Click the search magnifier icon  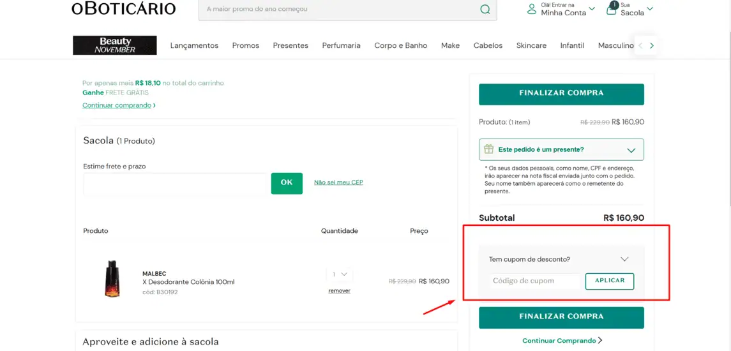tap(485, 10)
